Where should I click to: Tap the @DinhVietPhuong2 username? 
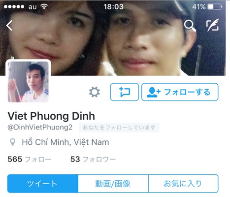click(40, 128)
